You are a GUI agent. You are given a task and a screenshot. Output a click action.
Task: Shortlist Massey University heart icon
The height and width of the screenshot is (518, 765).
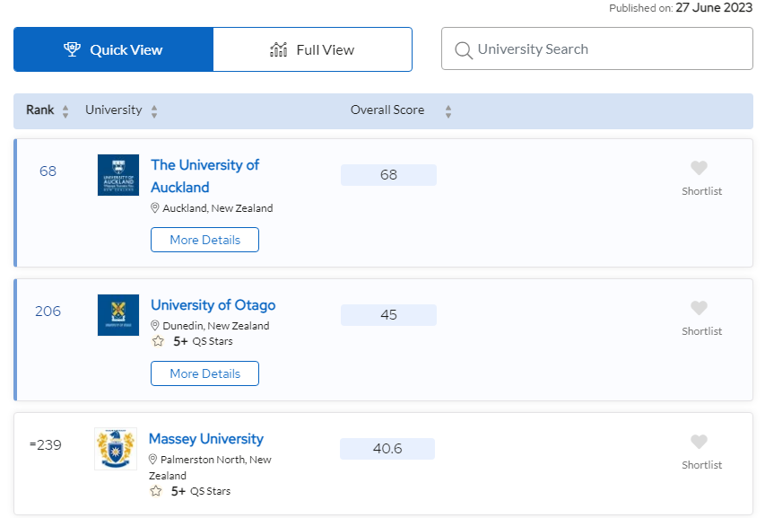tap(700, 442)
